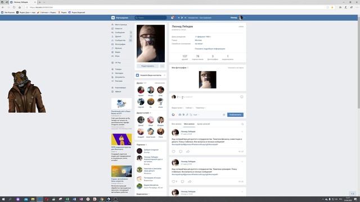Viewport: 360px width, 202px height.
Task: Open the first post's options chevron
Action: pyautogui.click(x=242, y=131)
